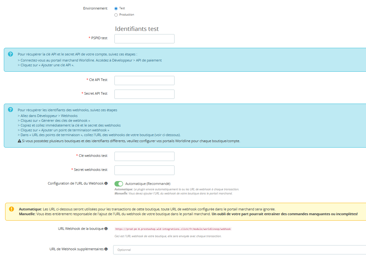Click the orange exclamation icon in the warning box
366x256 pixels.
point(12,209)
